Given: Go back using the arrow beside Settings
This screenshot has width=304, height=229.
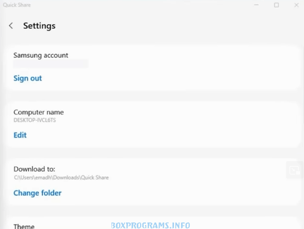Looking at the screenshot, I should [11, 26].
